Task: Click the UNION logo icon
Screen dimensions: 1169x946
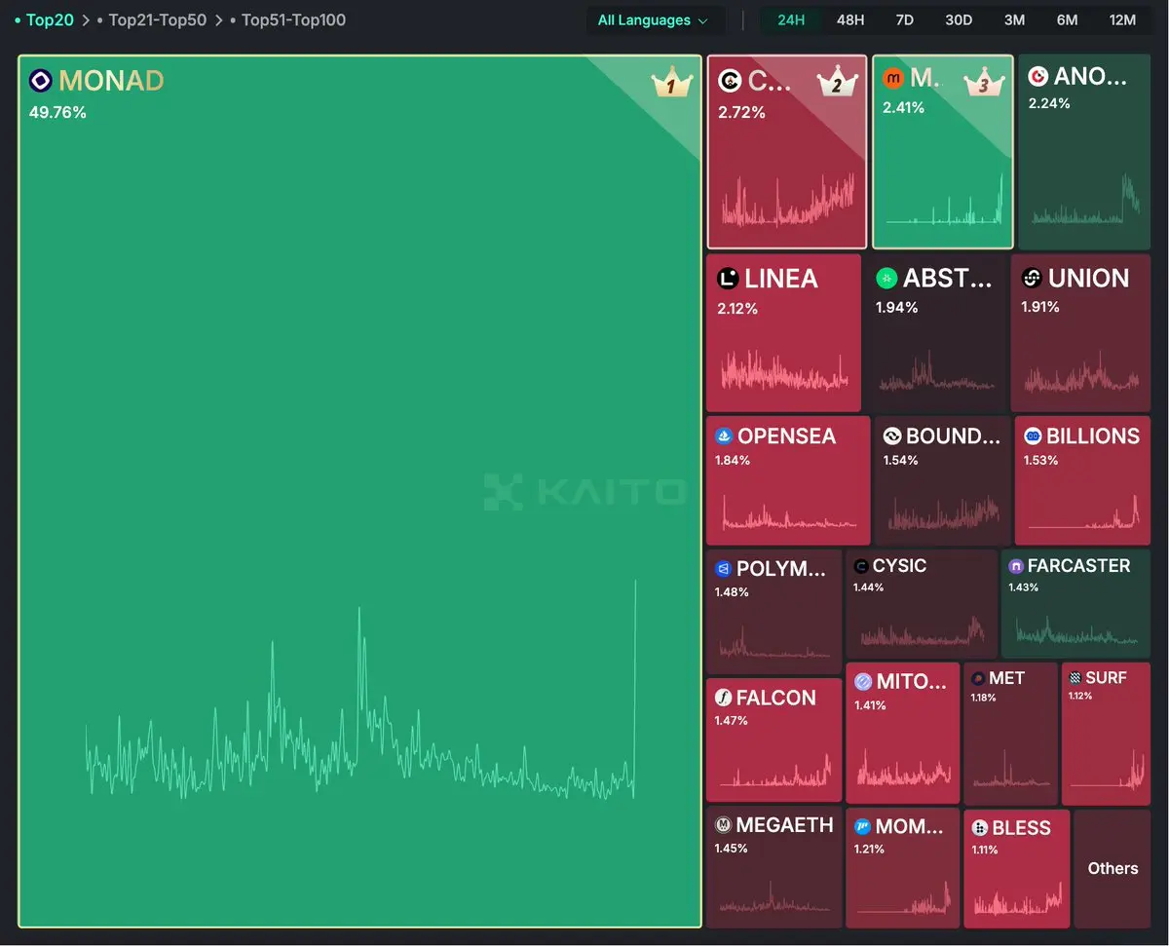Action: click(1032, 279)
